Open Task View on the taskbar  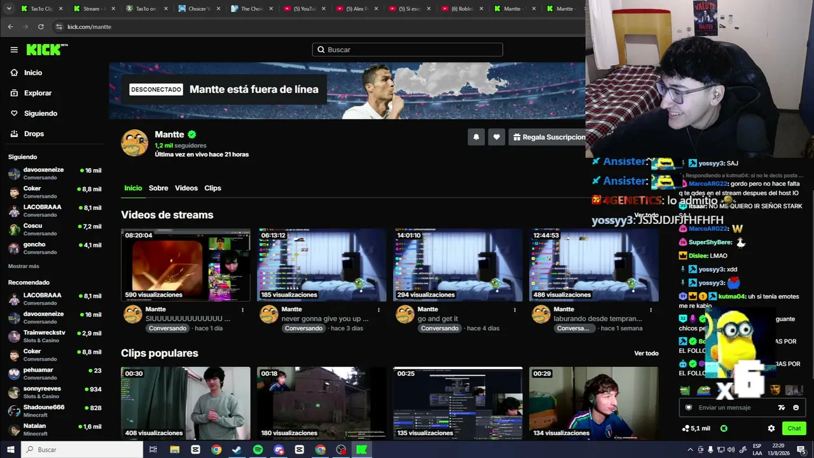point(153,450)
